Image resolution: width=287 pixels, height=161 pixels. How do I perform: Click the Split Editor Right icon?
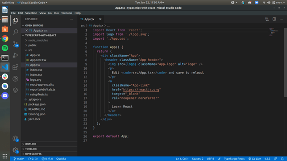pos(274,19)
